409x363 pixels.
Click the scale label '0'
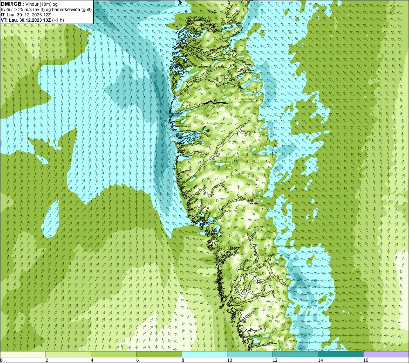pyautogui.click(x=1, y=360)
